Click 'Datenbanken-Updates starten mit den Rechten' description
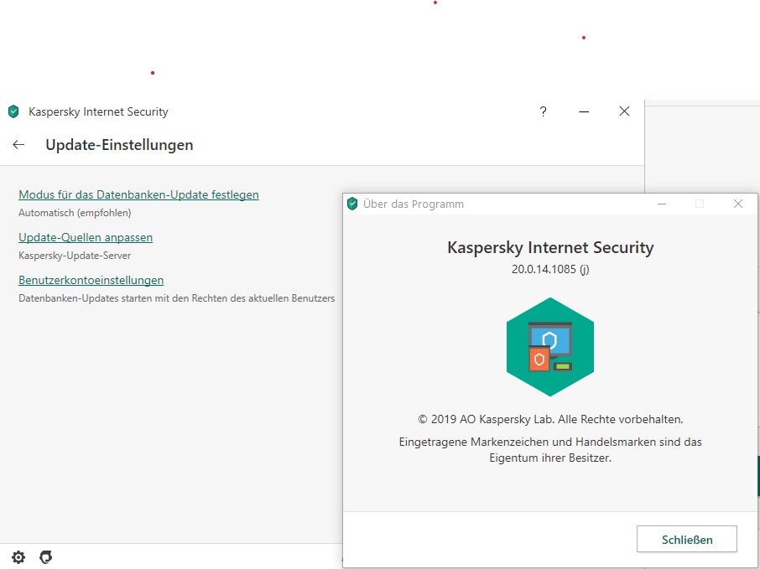The image size is (760, 569). click(x=176, y=298)
